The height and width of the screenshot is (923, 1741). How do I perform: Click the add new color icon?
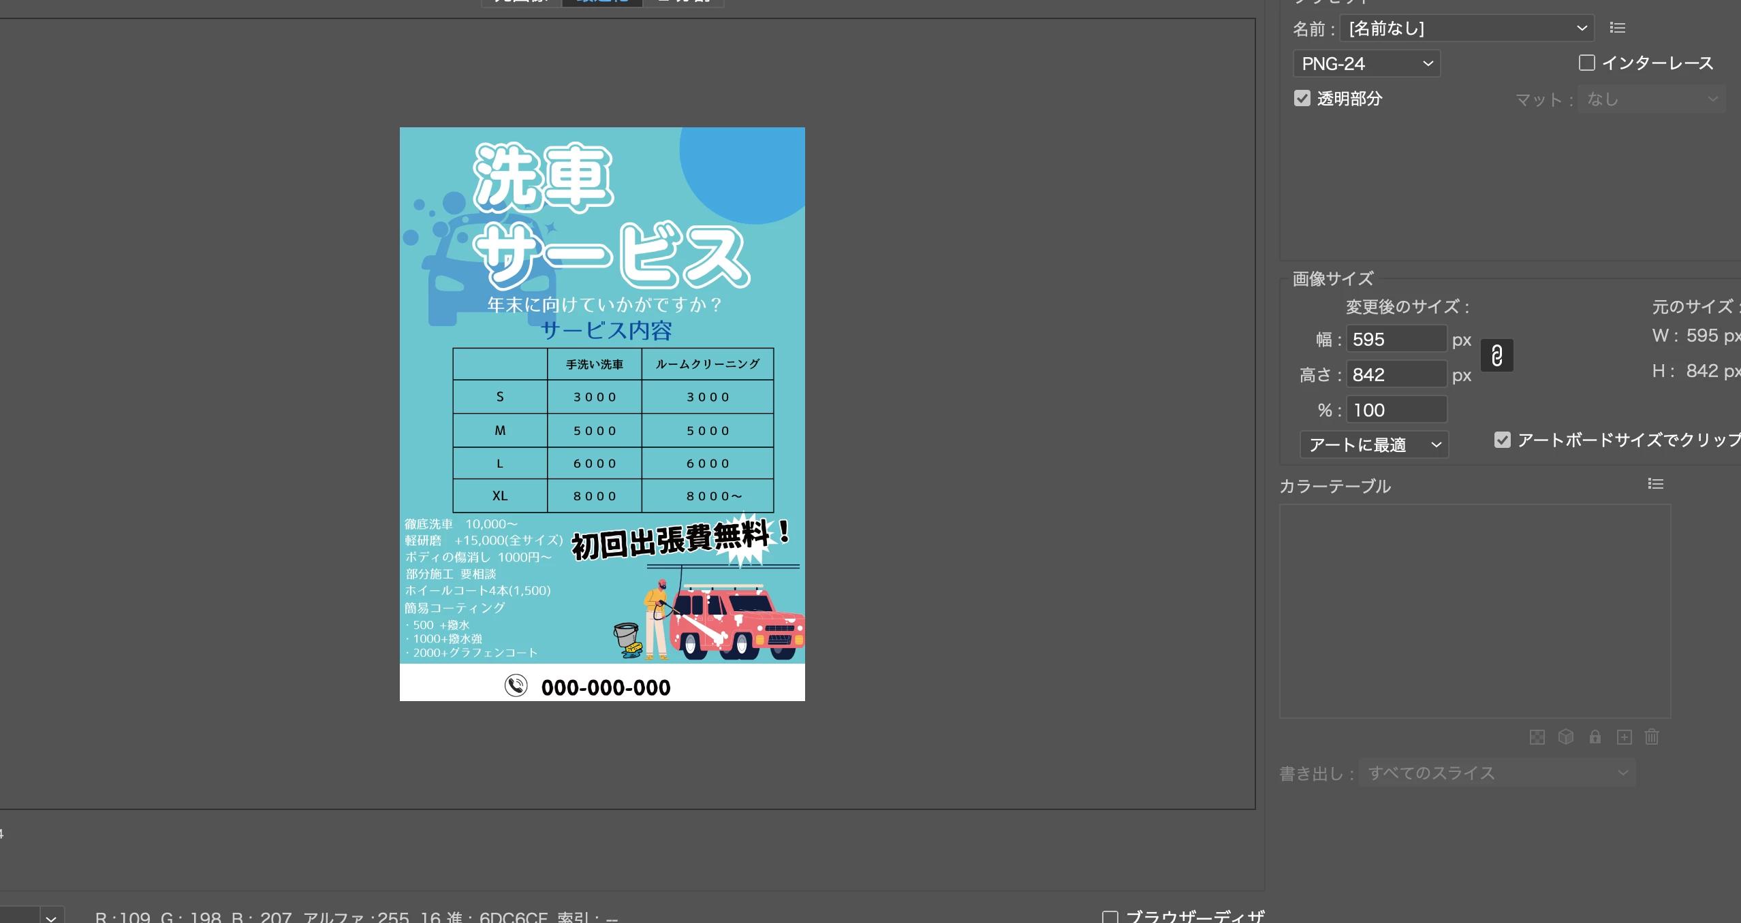click(1624, 737)
